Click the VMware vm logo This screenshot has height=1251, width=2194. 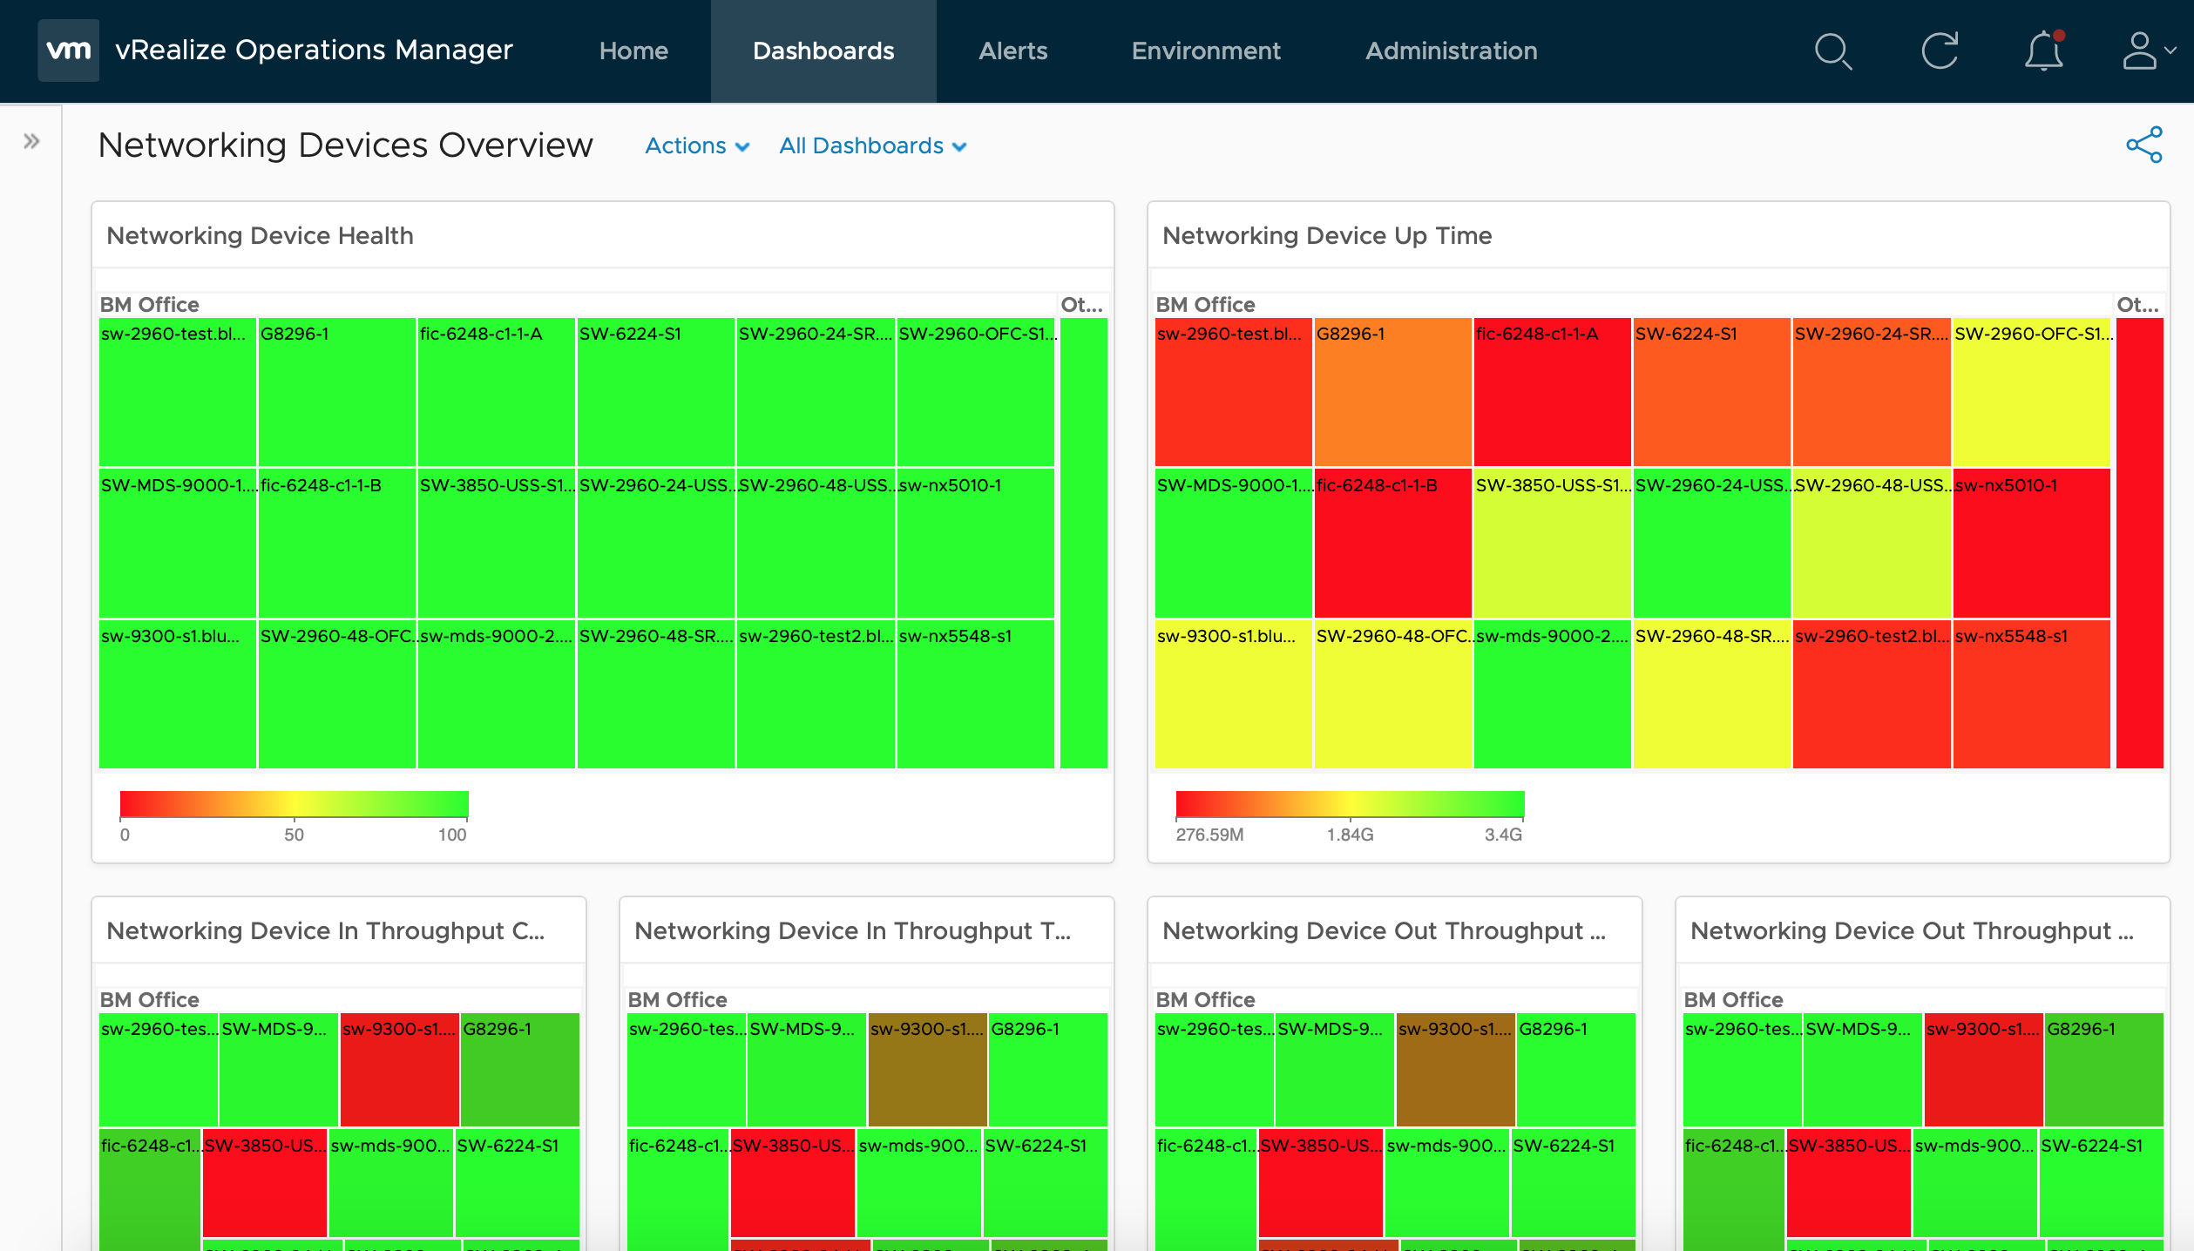68,51
